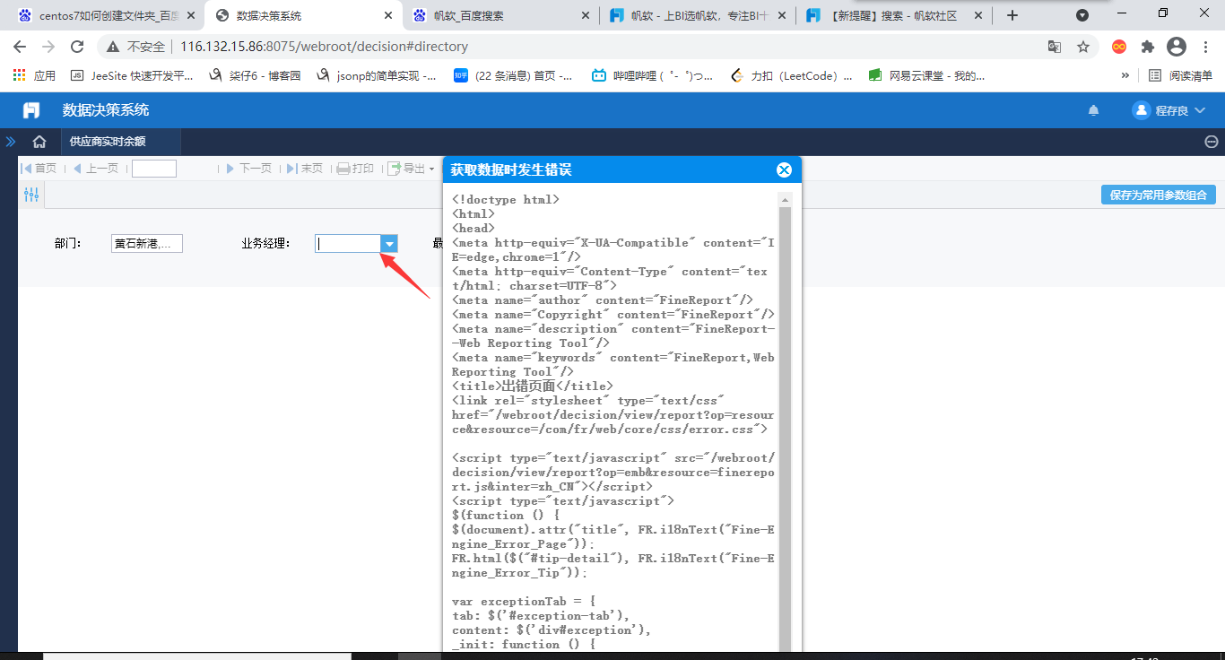Click the 业务经理 text input

point(348,243)
